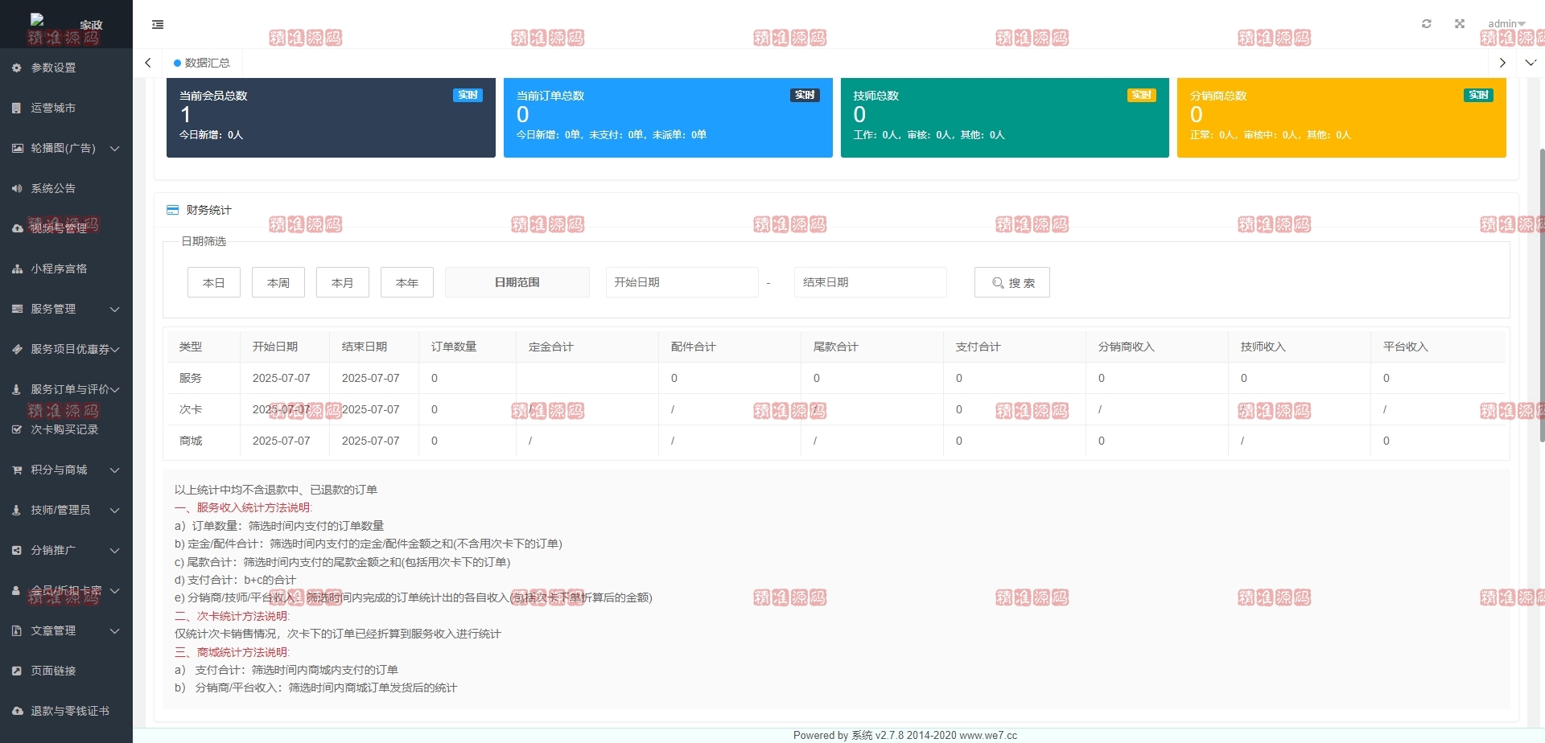Click the 次卡 row type cell

[x=204, y=409]
